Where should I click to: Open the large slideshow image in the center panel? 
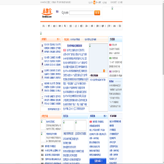pyautogui.click(x=98, y=58)
